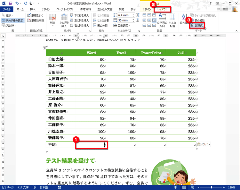Insert a row above (上に行を挿入)
Viewport: 240px width, 190px height.
coord(64,20)
